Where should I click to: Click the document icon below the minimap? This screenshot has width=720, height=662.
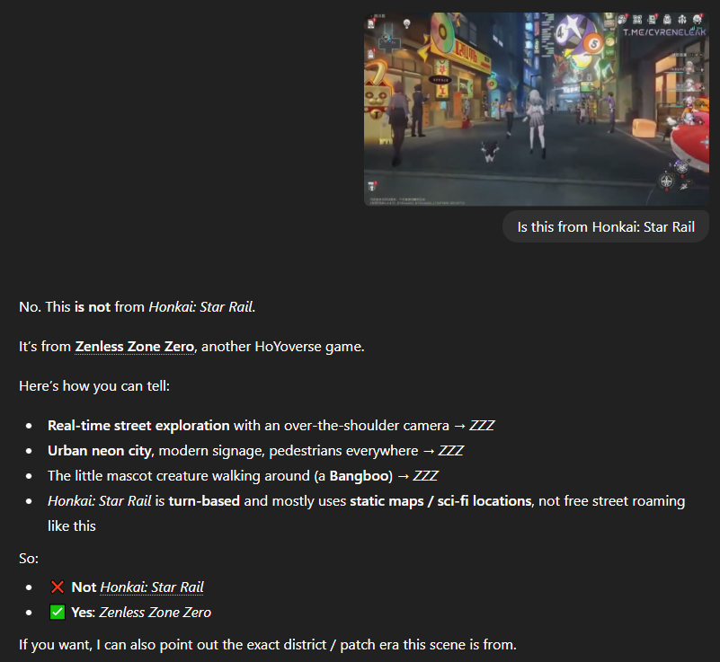pyautogui.click(x=371, y=54)
